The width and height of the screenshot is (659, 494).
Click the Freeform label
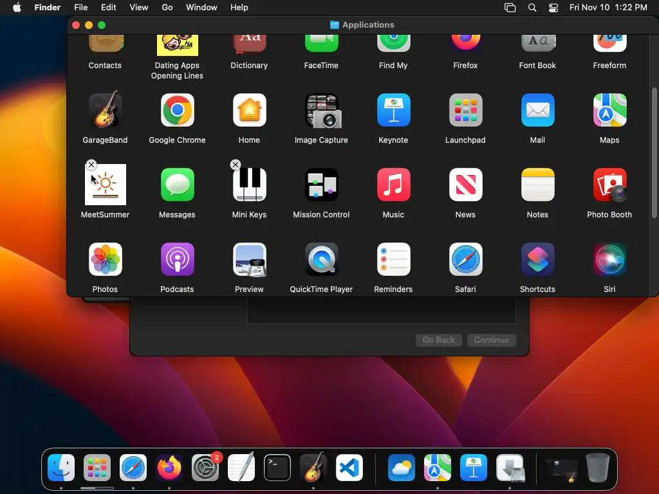click(609, 66)
